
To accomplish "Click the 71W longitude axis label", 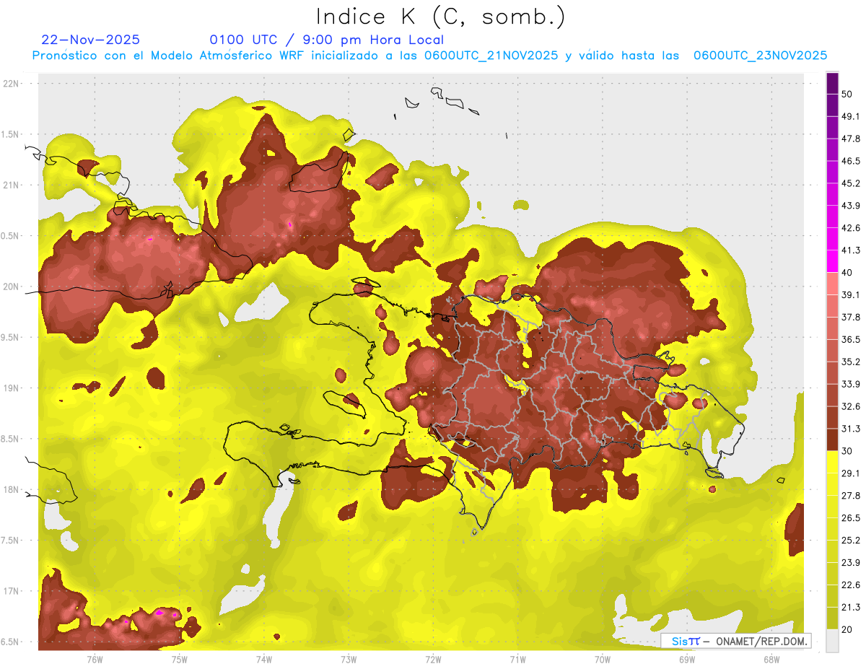I will coord(517,658).
